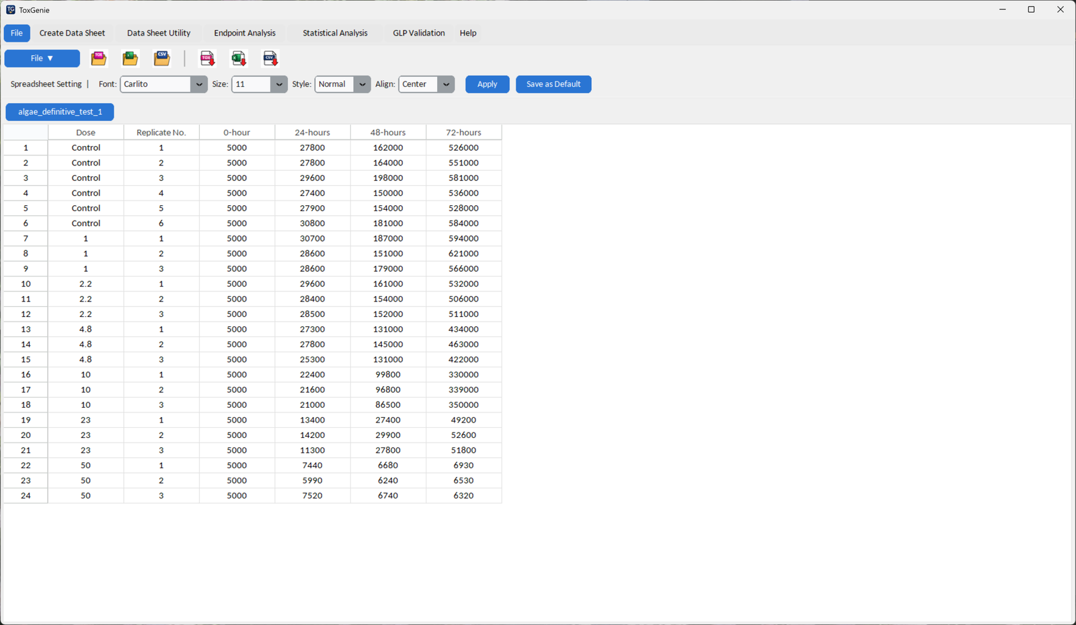
Task: Click the cell containing 86500
Action: click(x=388, y=405)
